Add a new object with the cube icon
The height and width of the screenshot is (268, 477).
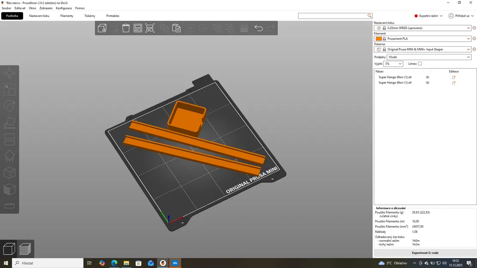coord(102,28)
